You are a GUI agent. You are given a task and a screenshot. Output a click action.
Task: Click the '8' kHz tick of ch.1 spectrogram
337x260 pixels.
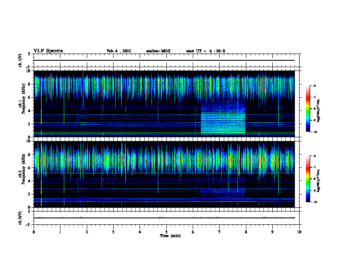[x=30, y=84]
